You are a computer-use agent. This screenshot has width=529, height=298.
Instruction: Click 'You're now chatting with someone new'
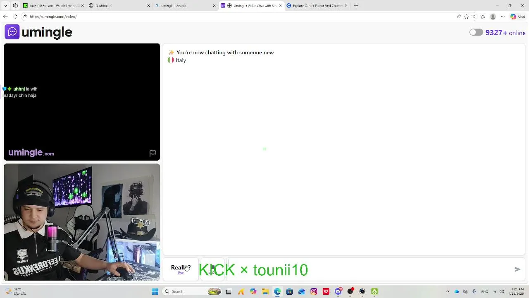point(225,53)
